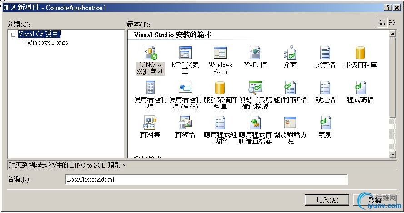Choose the 關於對話方塊 template icon
The image size is (404, 213).
click(x=290, y=123)
